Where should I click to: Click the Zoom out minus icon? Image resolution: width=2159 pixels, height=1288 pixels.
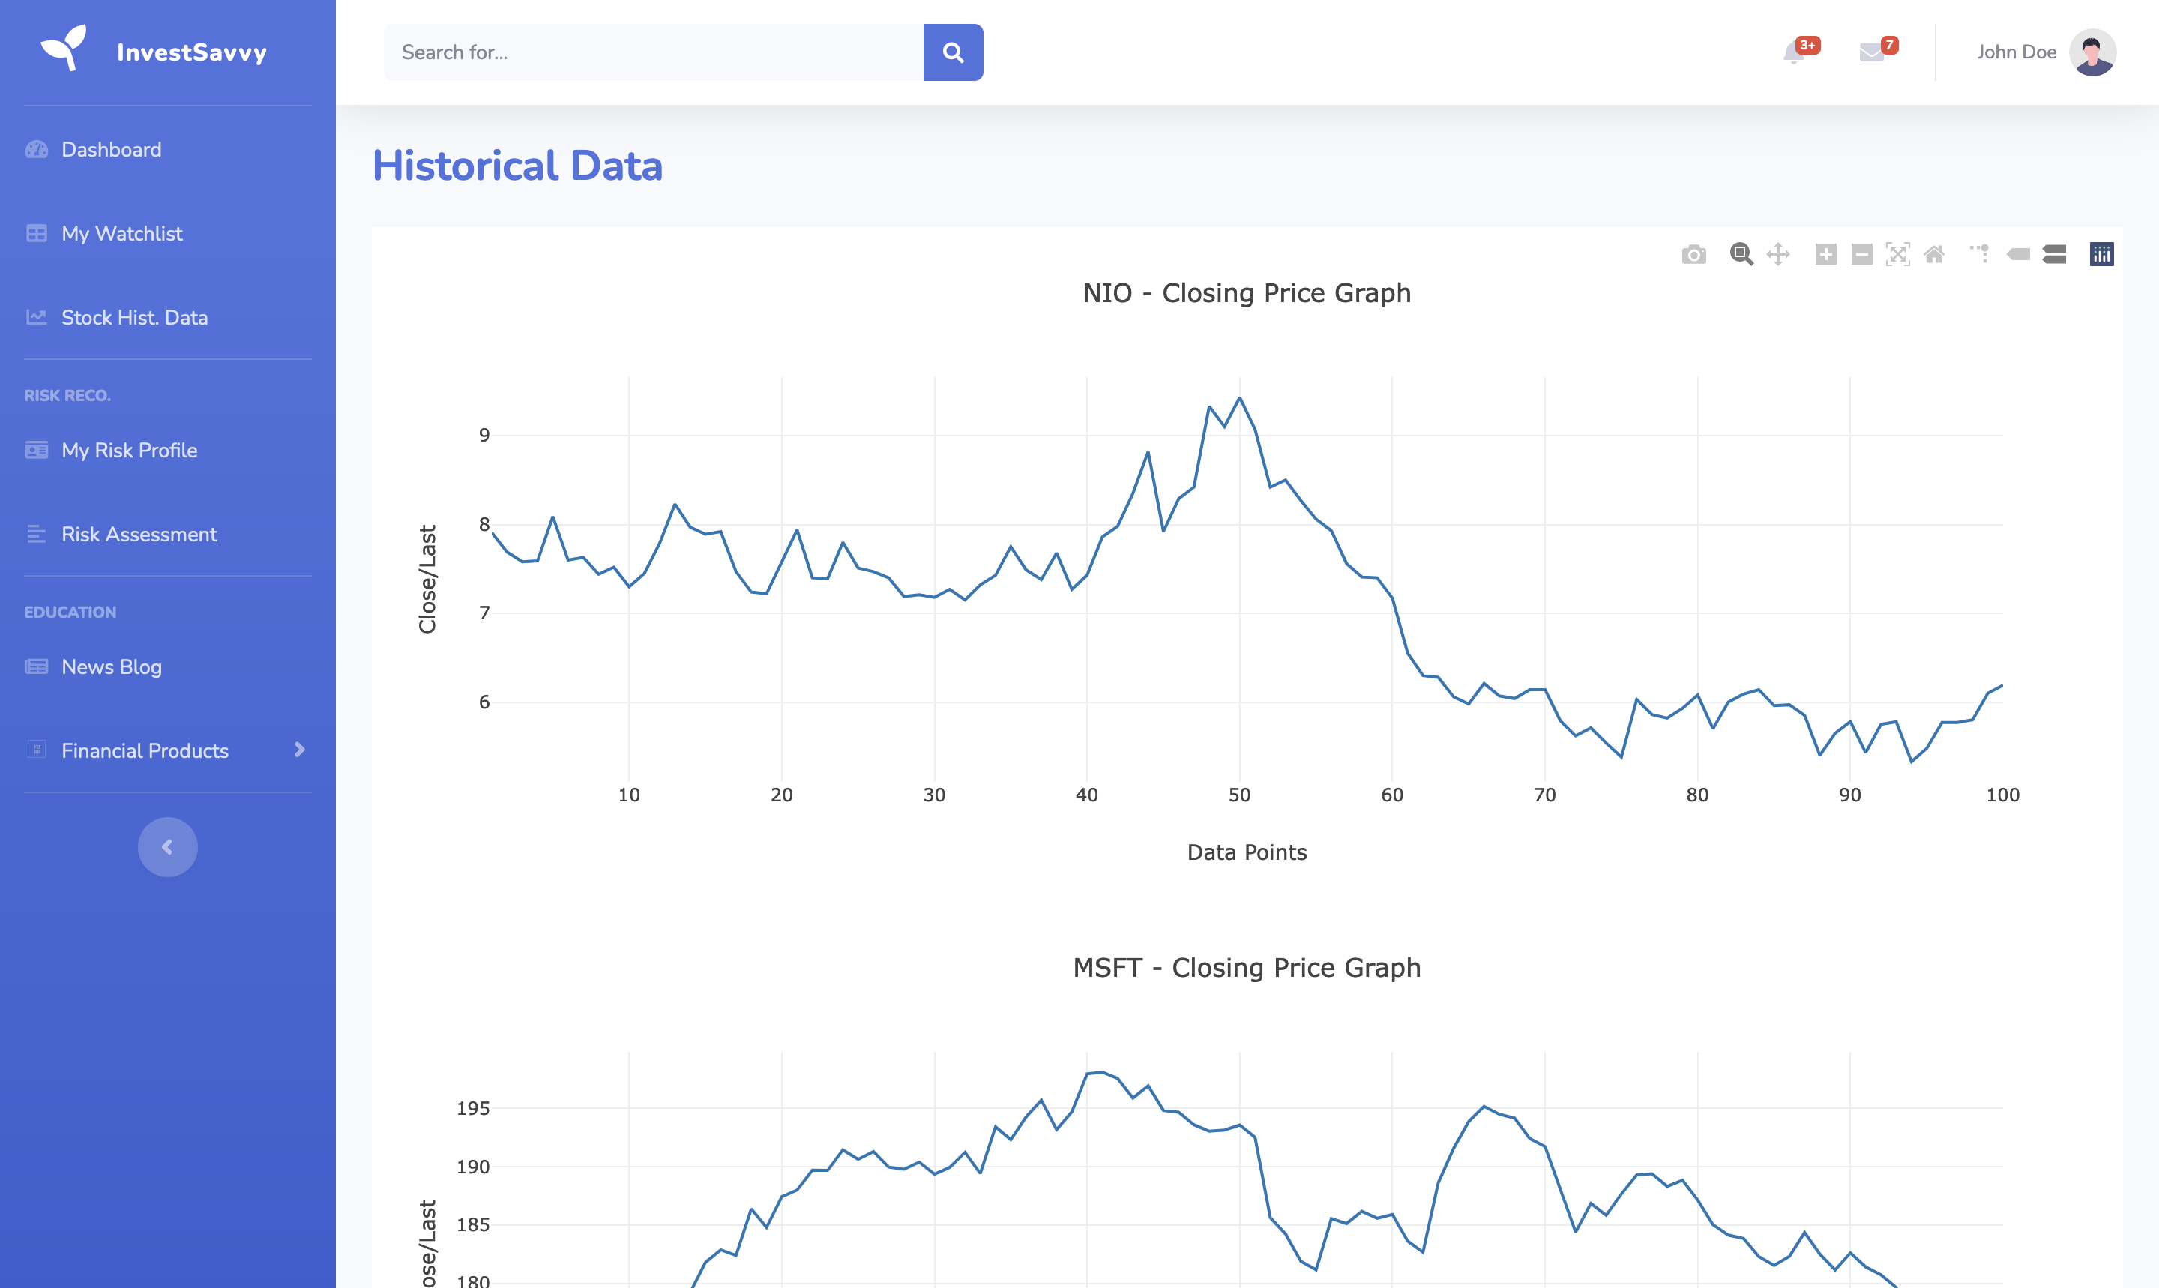tap(1861, 254)
